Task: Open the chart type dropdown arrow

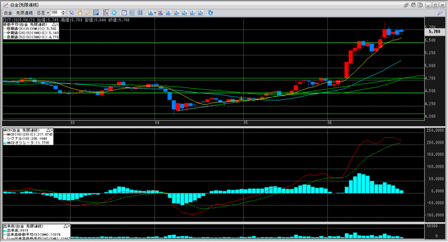Action: point(155,13)
